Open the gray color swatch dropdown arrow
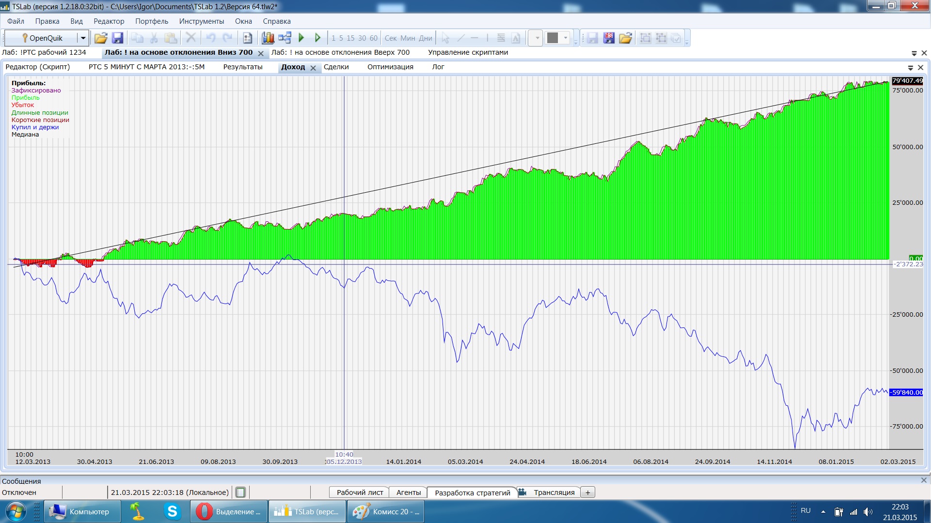Screen dimensions: 936x523 pyautogui.click(x=565, y=38)
